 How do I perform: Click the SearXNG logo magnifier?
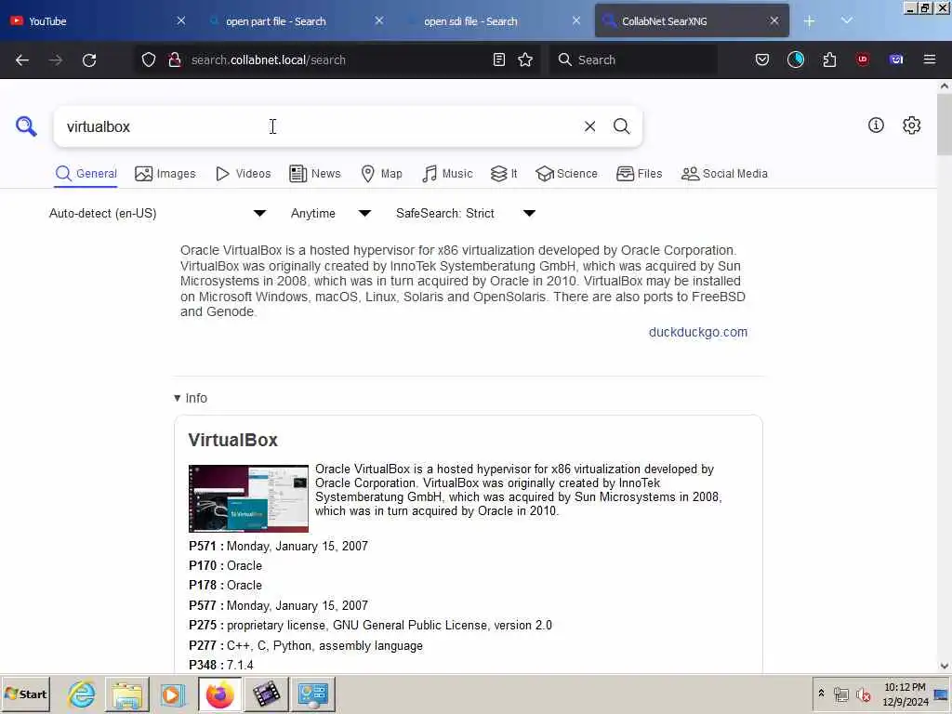click(26, 126)
